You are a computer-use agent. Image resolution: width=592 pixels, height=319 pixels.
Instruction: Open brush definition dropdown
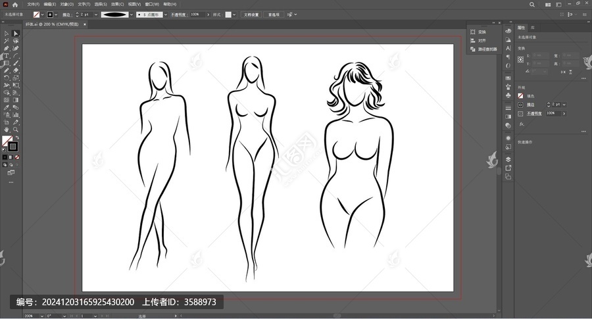[x=165, y=14]
